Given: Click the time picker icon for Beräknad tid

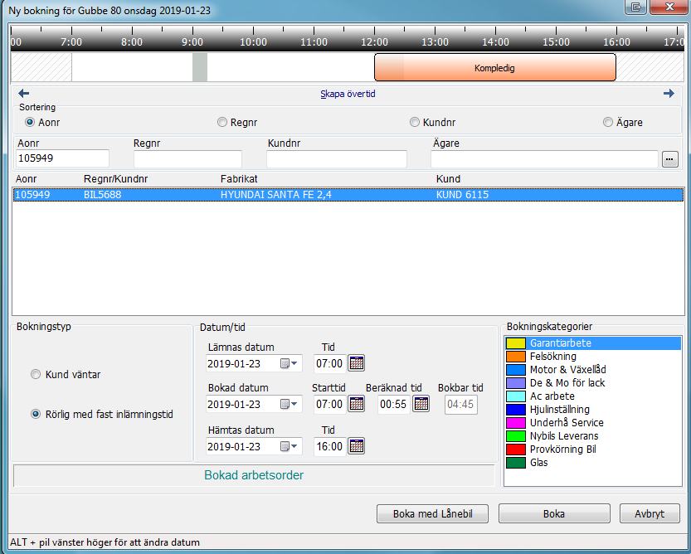Looking at the screenshot, I should (421, 404).
